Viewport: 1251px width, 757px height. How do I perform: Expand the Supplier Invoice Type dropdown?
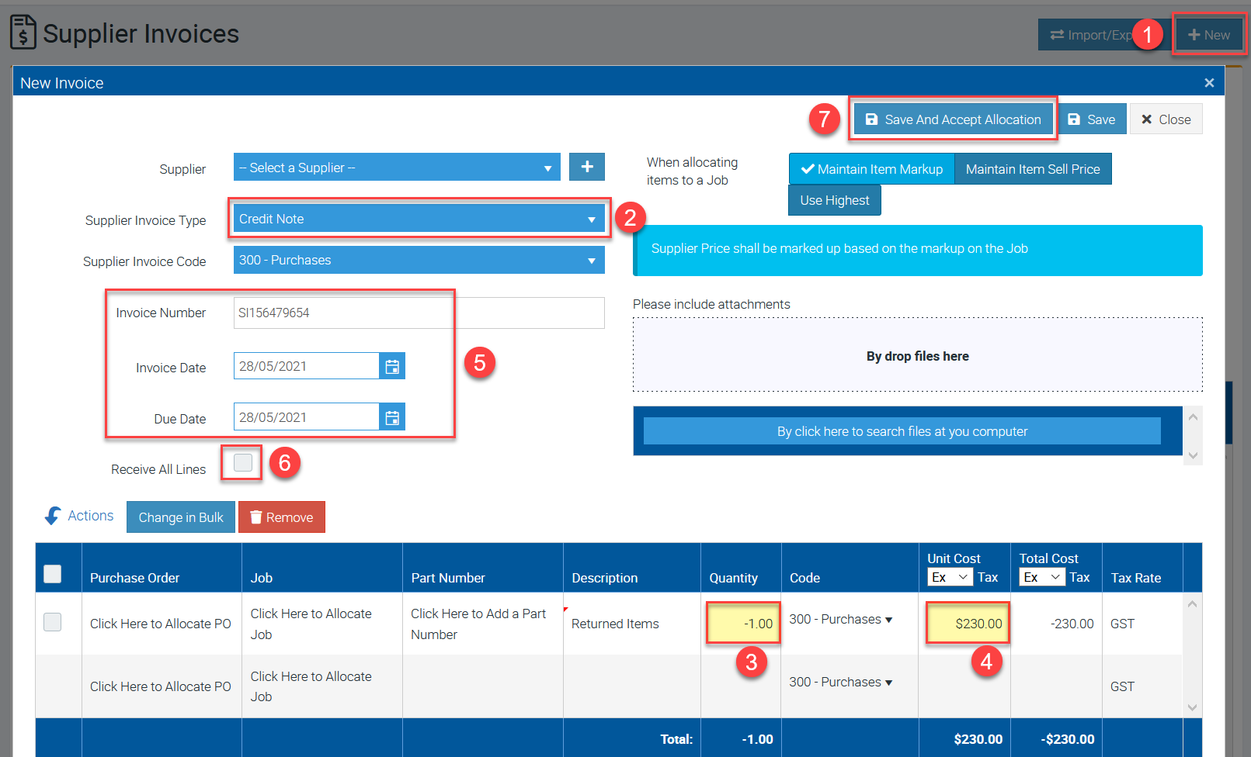pyautogui.click(x=418, y=219)
